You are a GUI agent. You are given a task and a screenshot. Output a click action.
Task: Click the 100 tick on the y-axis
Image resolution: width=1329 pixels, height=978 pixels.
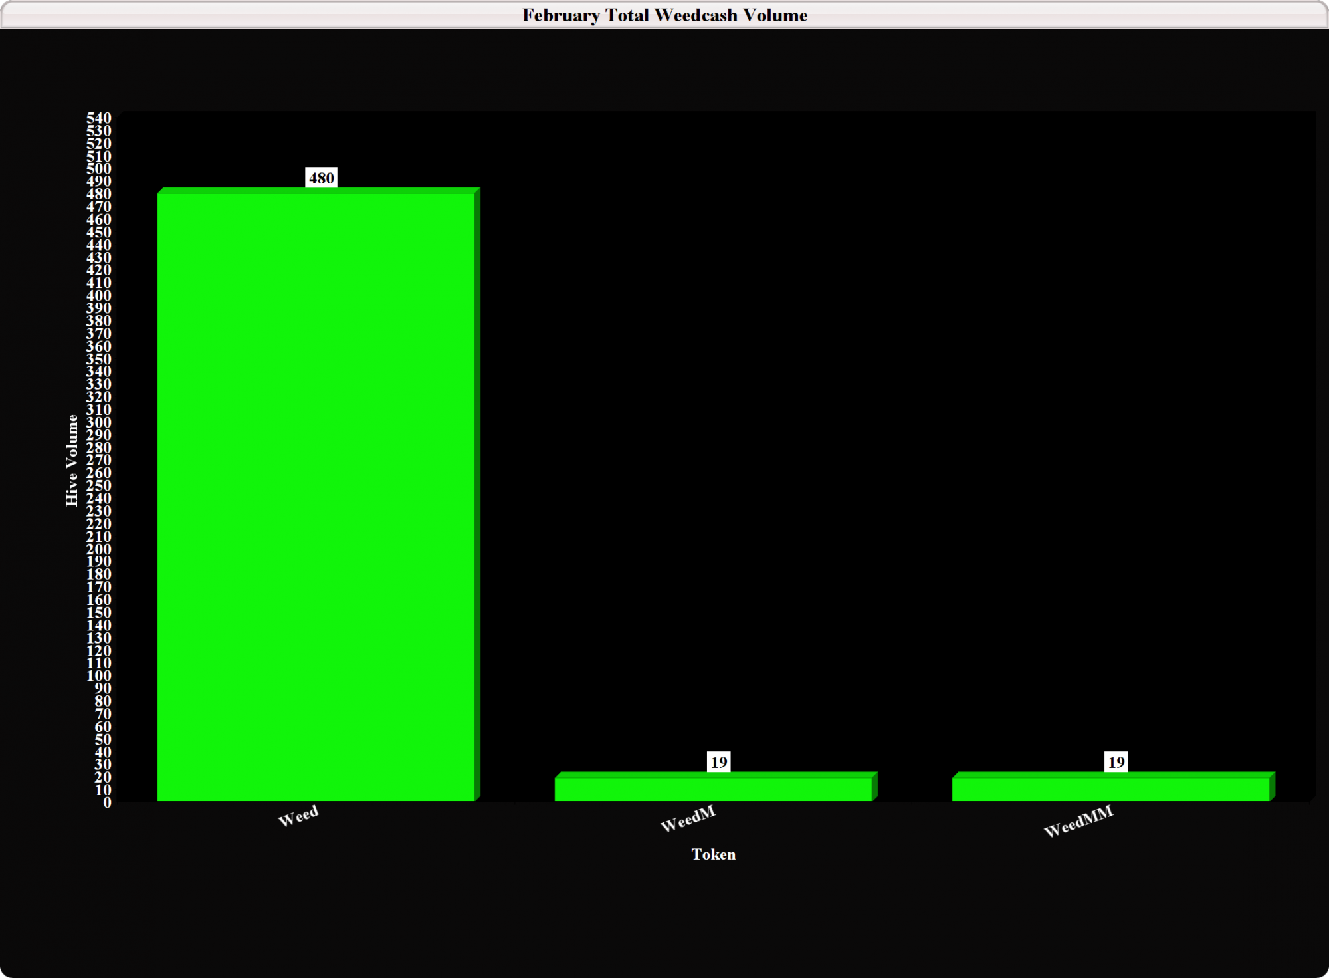point(99,676)
